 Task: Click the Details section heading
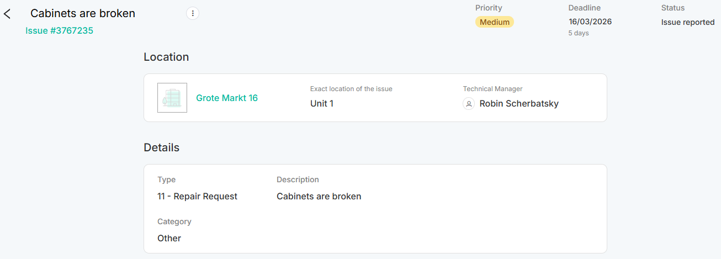[x=161, y=147]
